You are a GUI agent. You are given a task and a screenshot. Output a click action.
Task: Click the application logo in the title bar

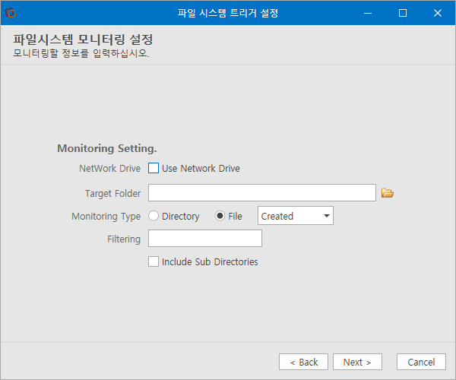(x=11, y=13)
